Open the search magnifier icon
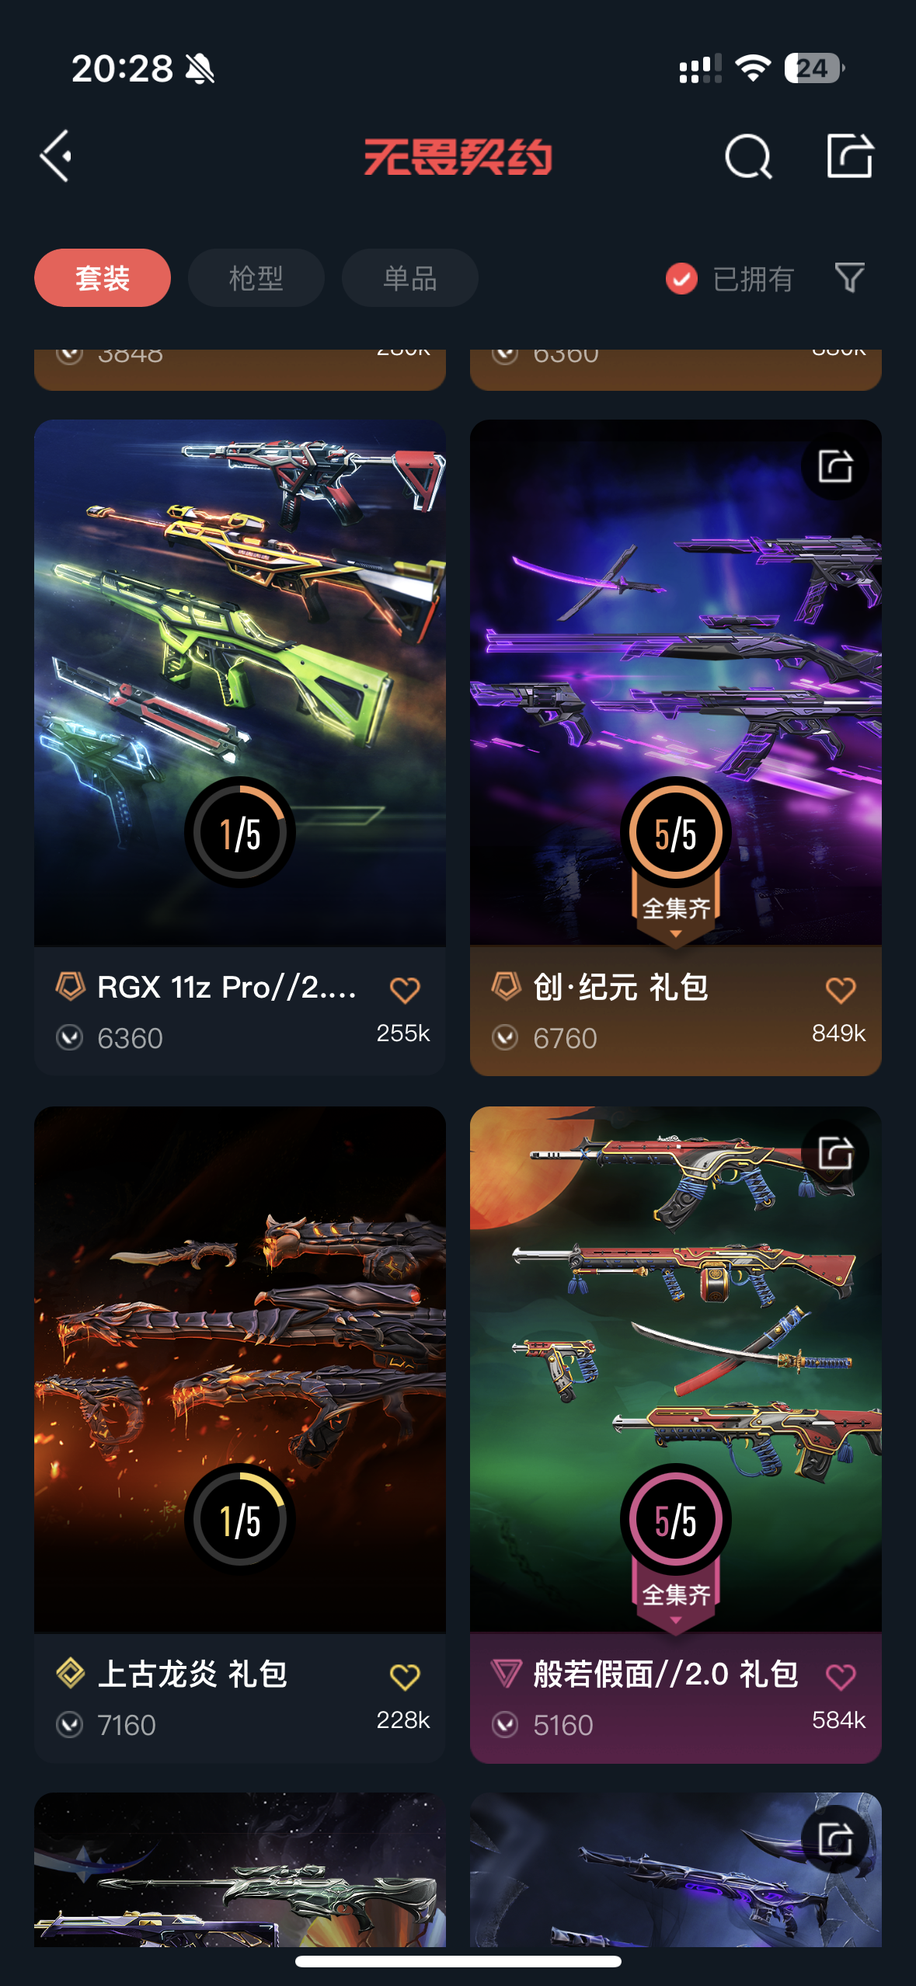This screenshot has width=916, height=1986. (x=748, y=156)
